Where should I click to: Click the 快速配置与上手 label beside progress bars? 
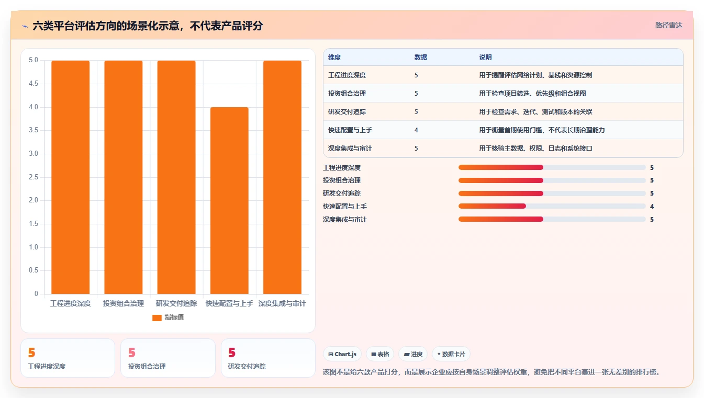point(345,207)
